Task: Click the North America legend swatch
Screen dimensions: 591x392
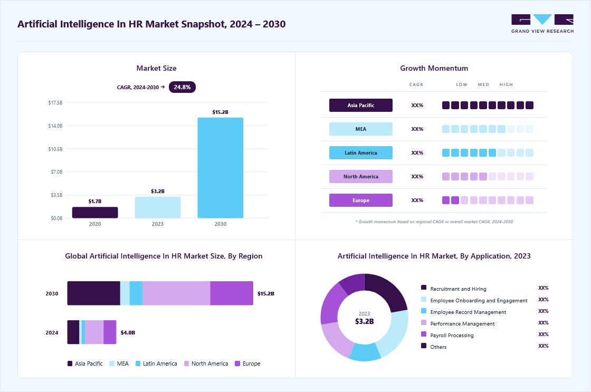Action: [187, 364]
